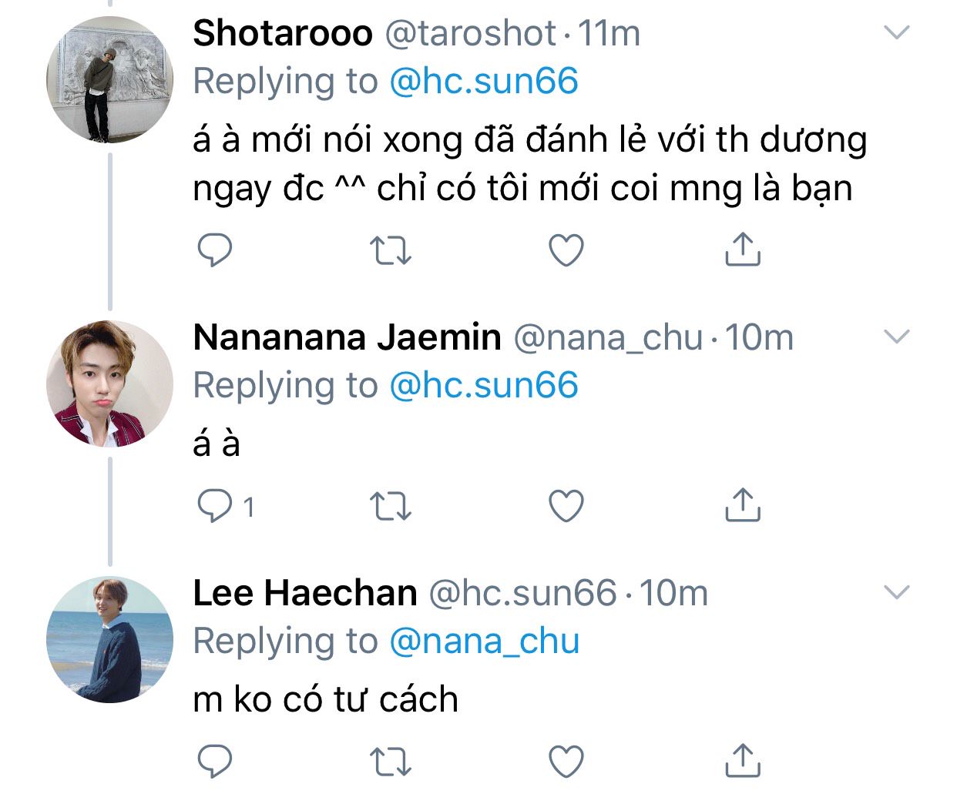Viewport: 957px width, 794px height.
Task: Share Shotarooo's tweet
Action: point(743,250)
